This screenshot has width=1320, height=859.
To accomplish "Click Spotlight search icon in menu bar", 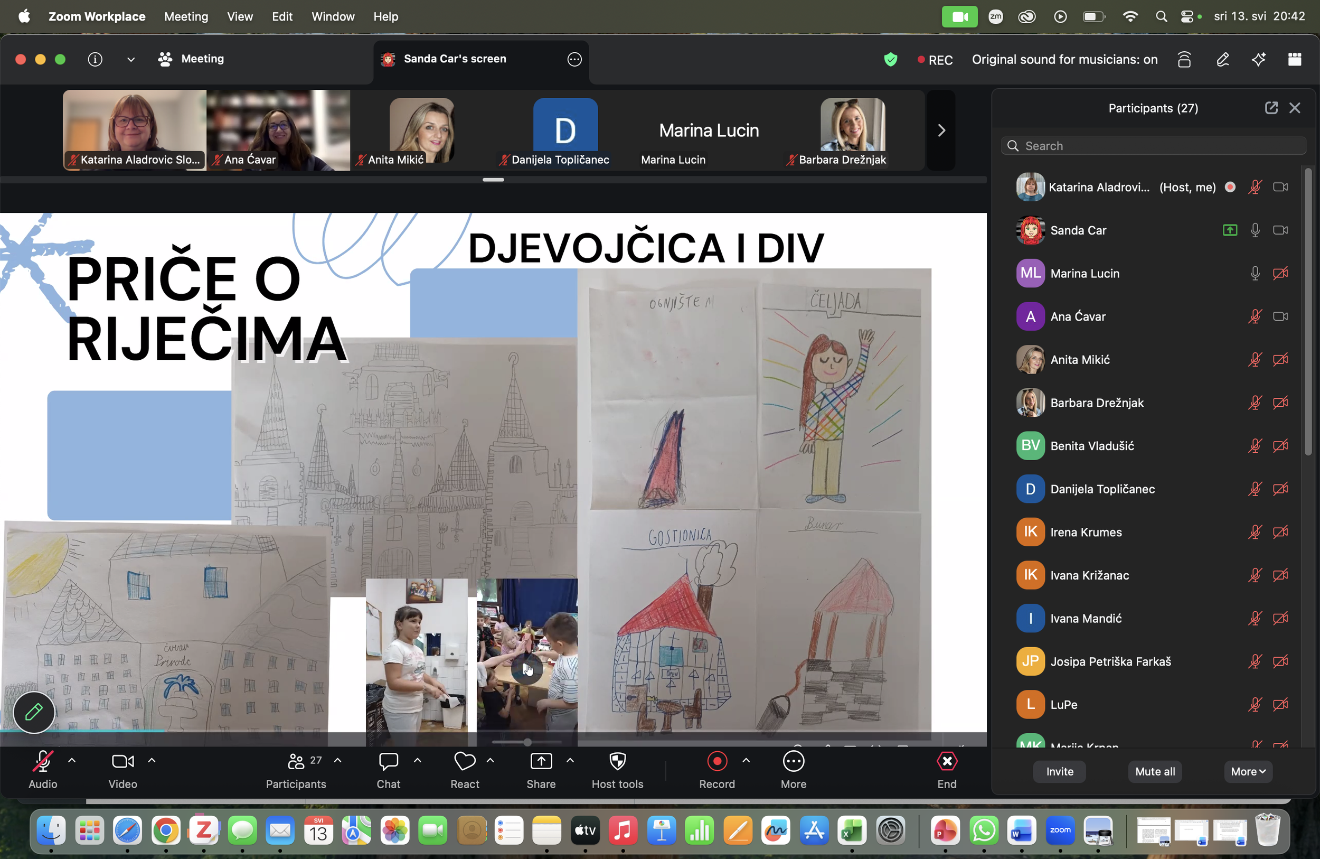I will [x=1161, y=17].
